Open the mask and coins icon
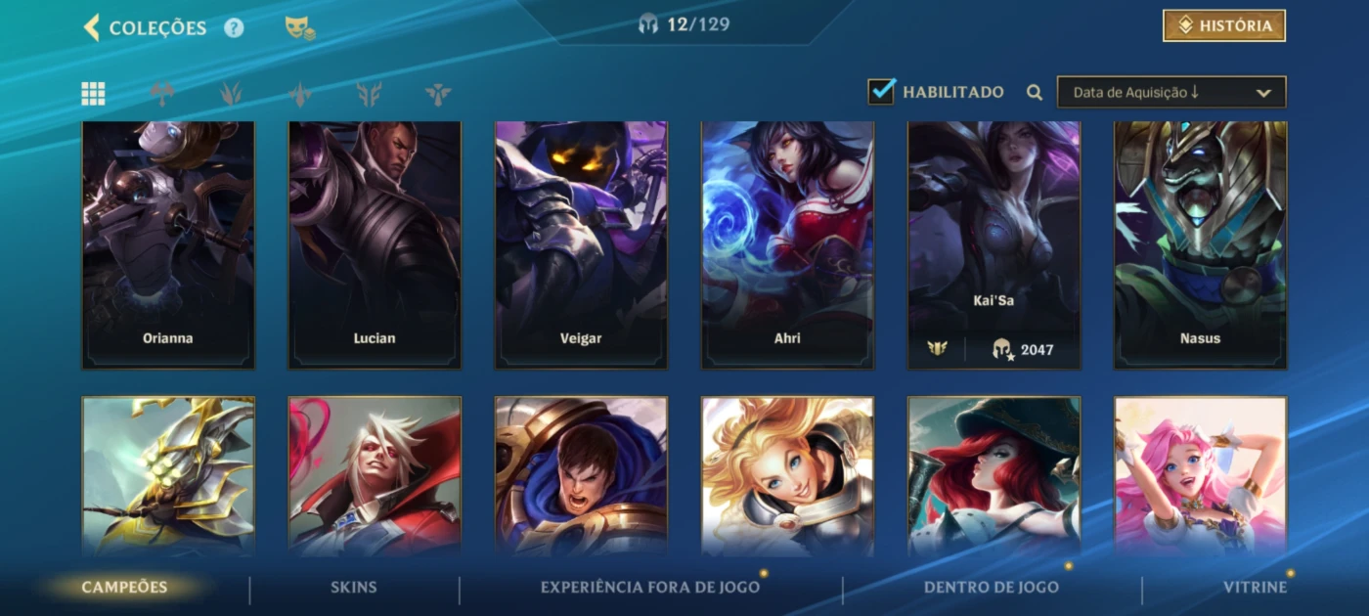1369x616 pixels. (299, 28)
